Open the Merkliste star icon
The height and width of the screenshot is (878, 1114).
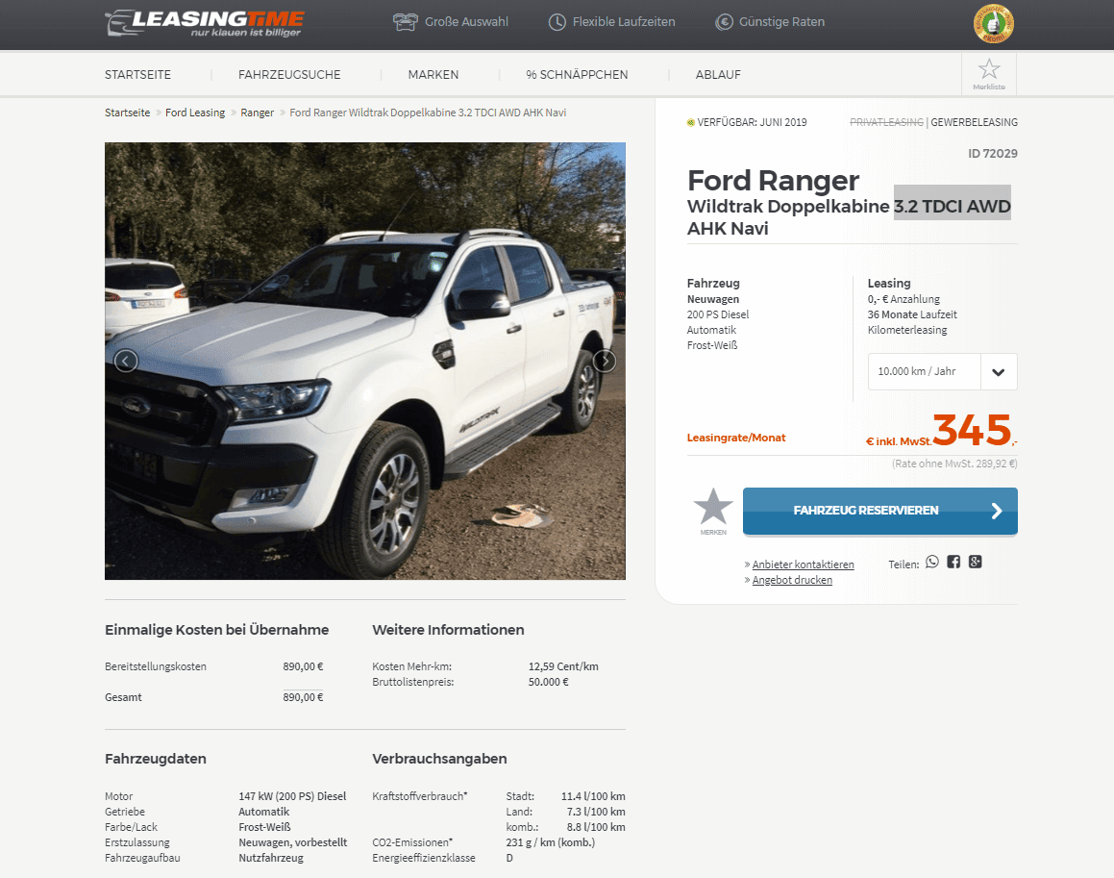(x=989, y=74)
